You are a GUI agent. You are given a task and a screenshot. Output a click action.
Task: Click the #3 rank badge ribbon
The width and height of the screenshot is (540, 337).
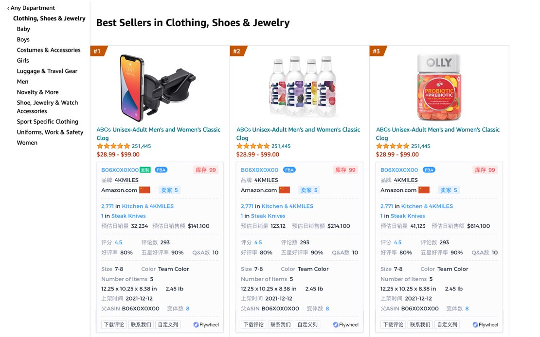point(377,50)
